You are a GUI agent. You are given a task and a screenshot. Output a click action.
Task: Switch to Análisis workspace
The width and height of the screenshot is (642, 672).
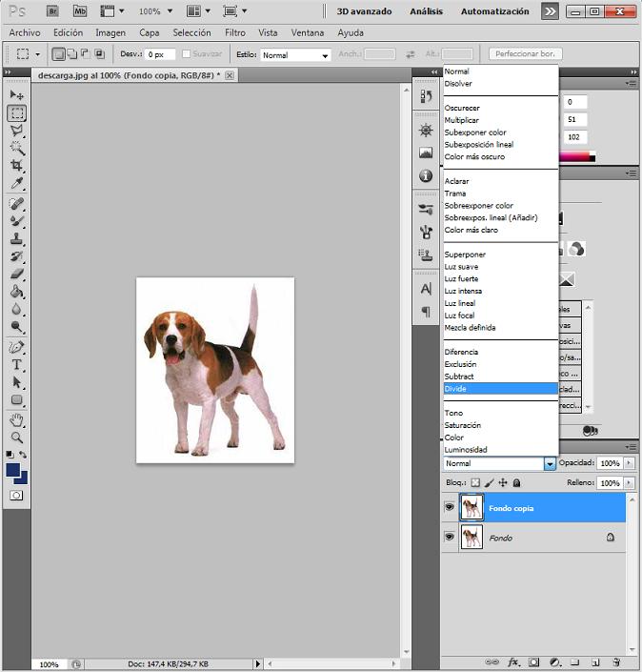(426, 11)
